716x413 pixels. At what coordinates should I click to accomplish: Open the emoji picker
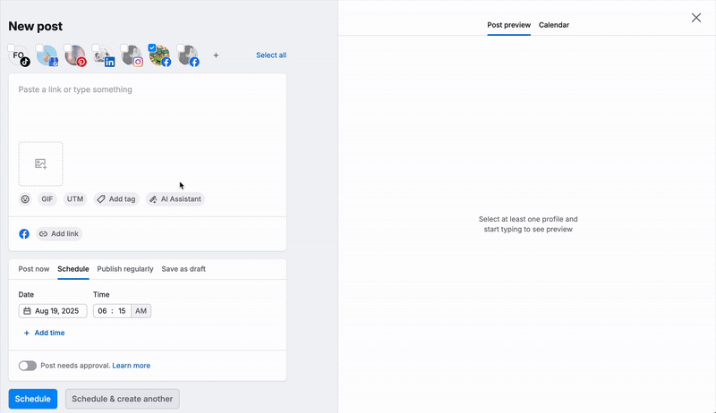click(x=25, y=199)
